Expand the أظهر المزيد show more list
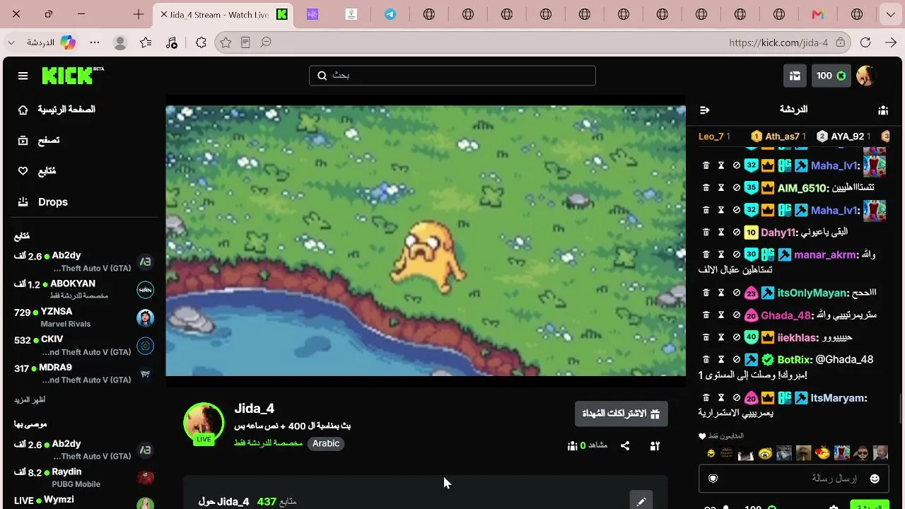 [x=30, y=399]
